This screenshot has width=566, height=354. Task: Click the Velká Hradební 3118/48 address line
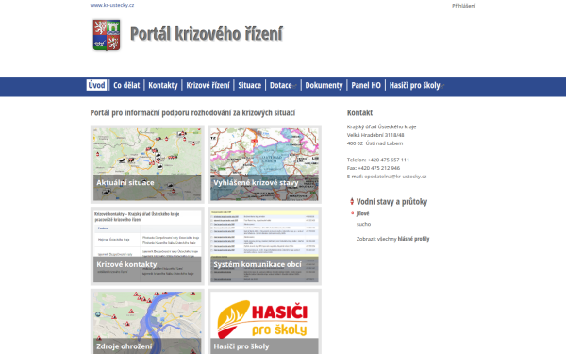tap(375, 135)
